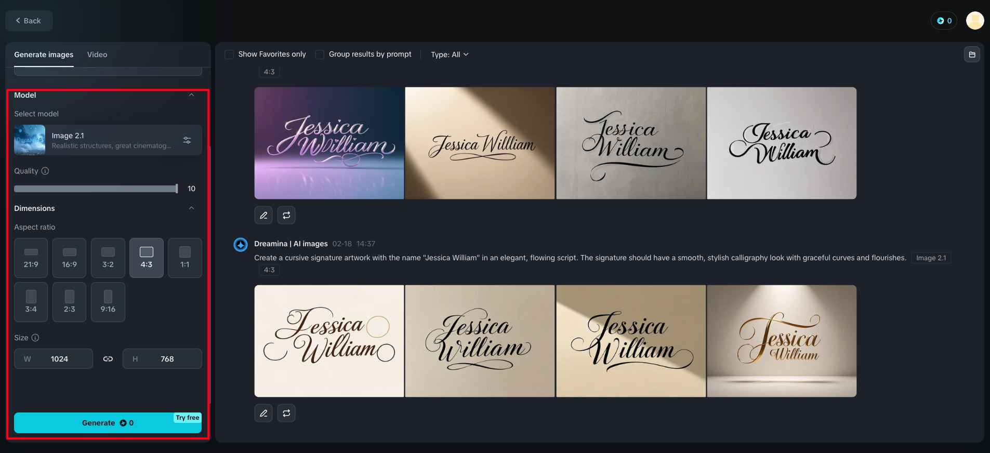The height and width of the screenshot is (453, 990).
Task: Click the 4:3 tag under the prompt text
Action: pyautogui.click(x=269, y=270)
